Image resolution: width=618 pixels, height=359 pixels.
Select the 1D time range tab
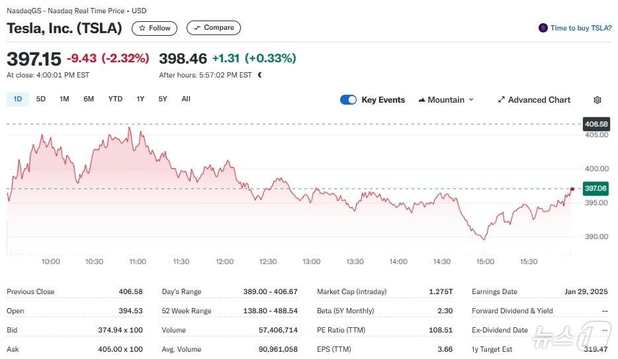(18, 99)
